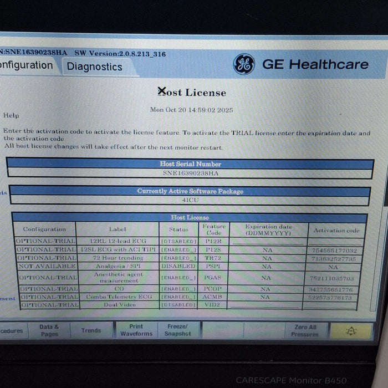Open the partially visible Configuration tab
The height and width of the screenshot is (388, 388).
(26, 65)
